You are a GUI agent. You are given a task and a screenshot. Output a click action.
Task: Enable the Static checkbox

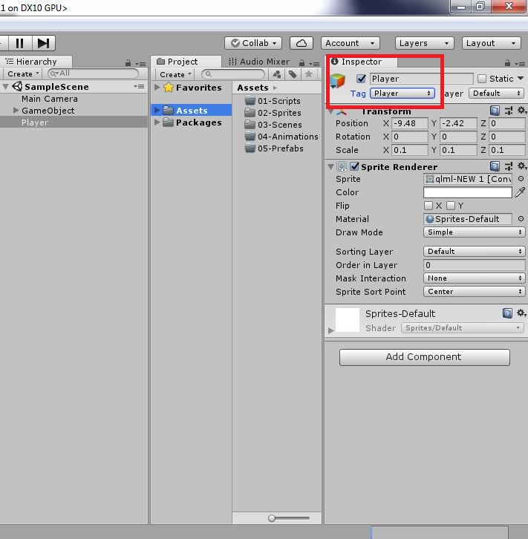[x=482, y=79]
